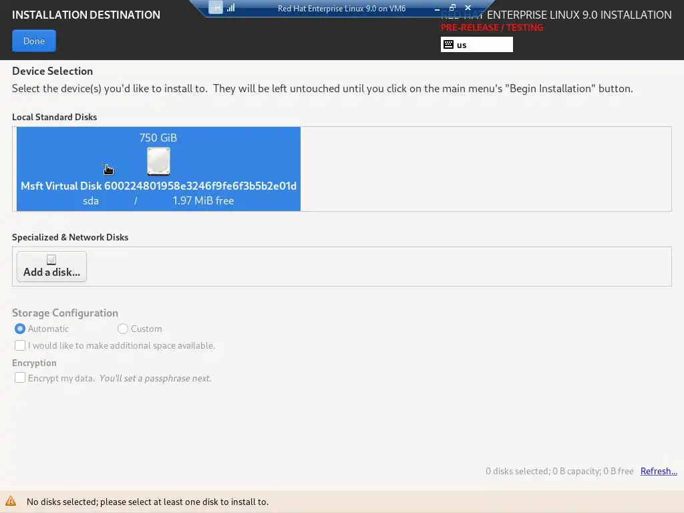
Task: Click the sda device label
Action: (91, 200)
